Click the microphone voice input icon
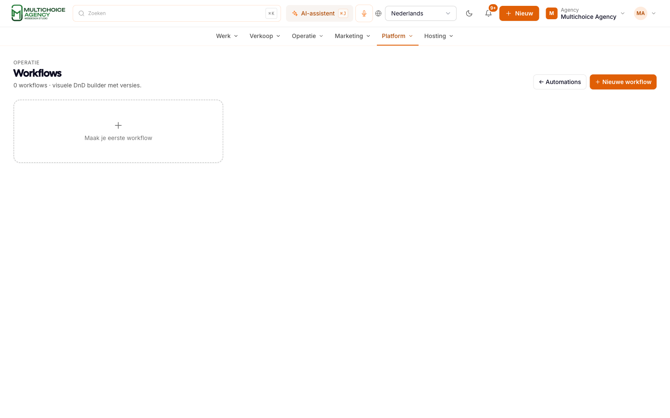 tap(364, 13)
